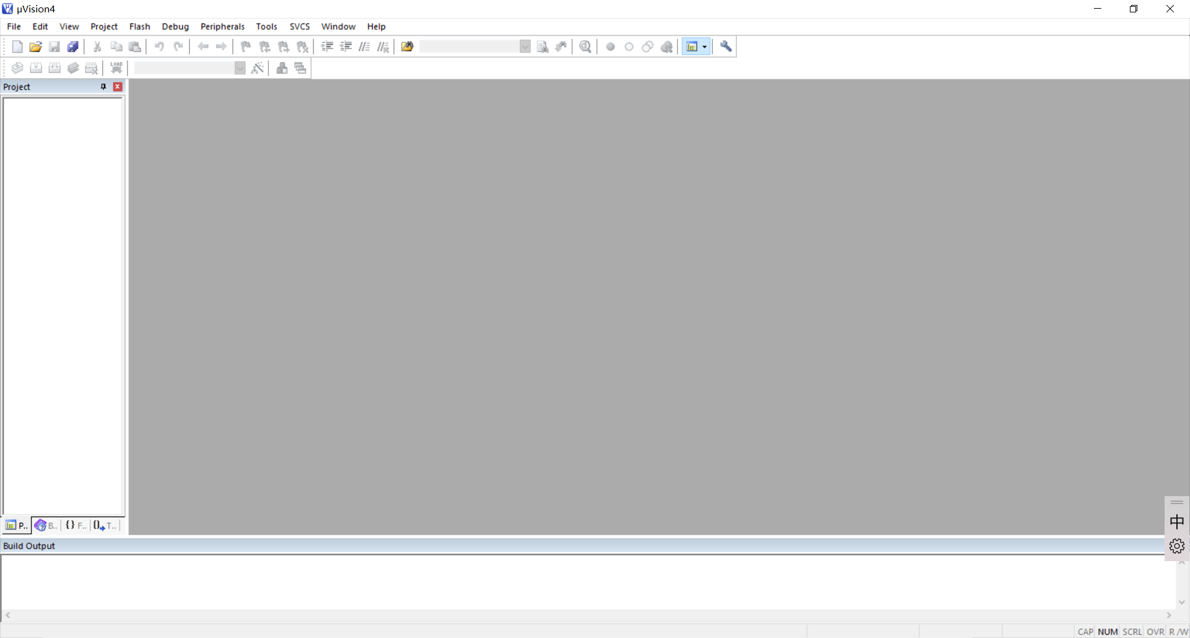
Task: Switch to Books tab
Action: tap(46, 525)
